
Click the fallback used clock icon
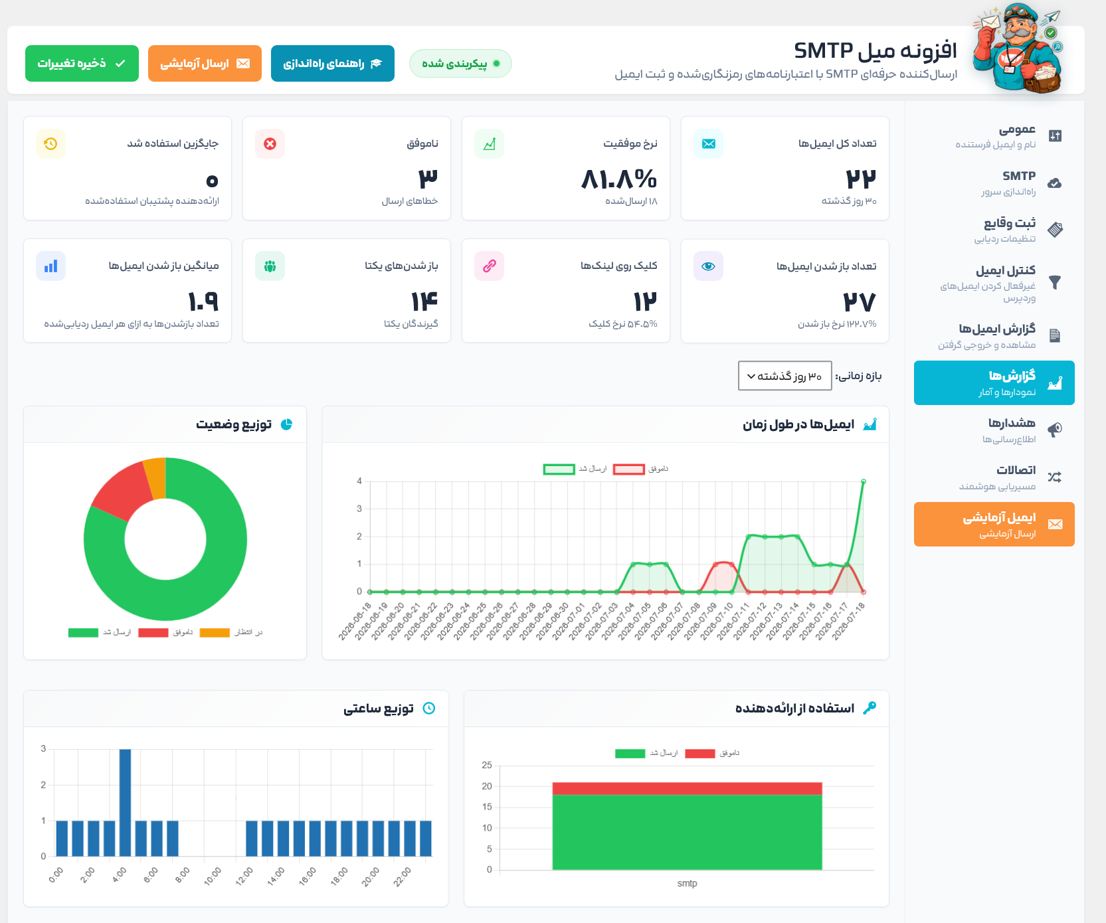pos(51,144)
